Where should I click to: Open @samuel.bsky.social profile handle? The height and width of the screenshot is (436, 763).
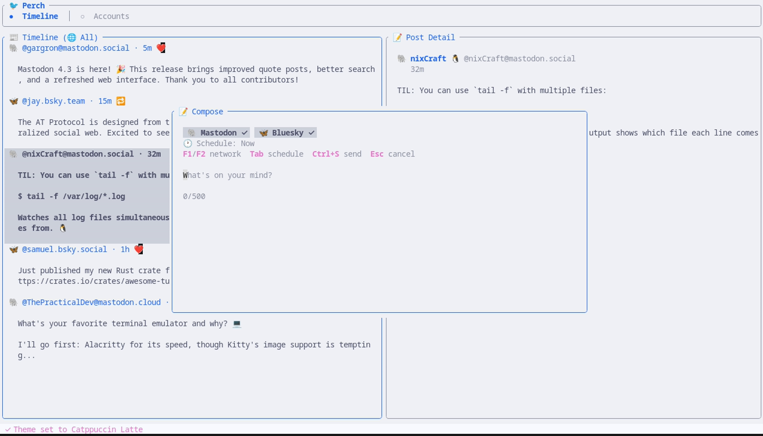pos(65,250)
